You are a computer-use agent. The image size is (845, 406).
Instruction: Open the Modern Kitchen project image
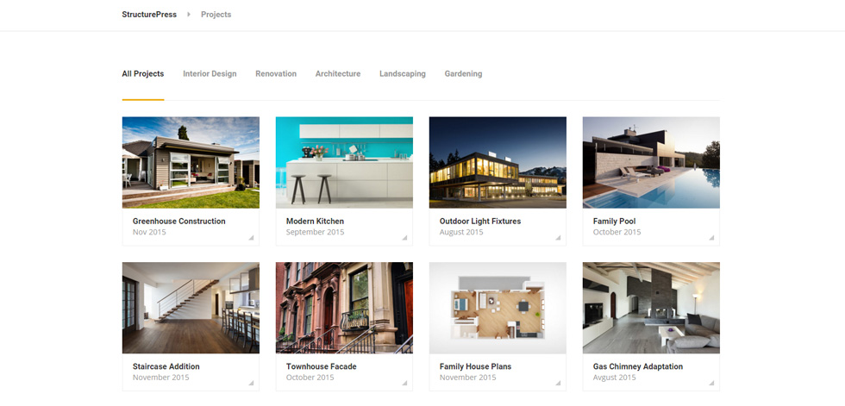(x=344, y=163)
